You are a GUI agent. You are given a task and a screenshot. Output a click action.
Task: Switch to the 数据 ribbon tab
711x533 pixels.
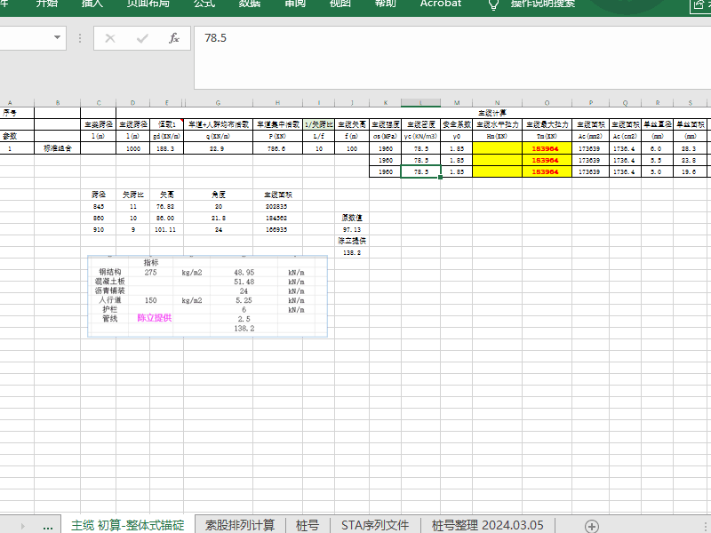250,4
